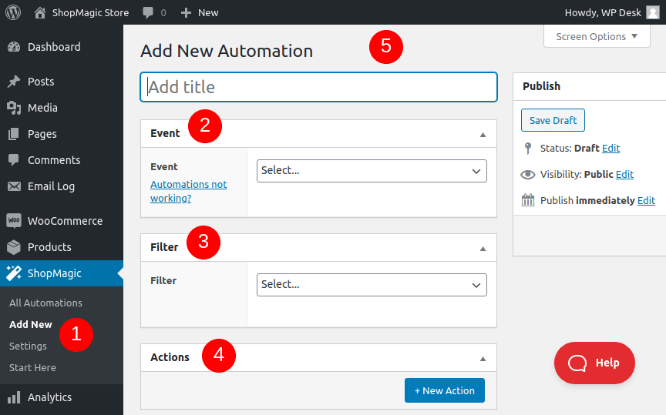Click the Add title input field
666x415 pixels.
pos(318,87)
